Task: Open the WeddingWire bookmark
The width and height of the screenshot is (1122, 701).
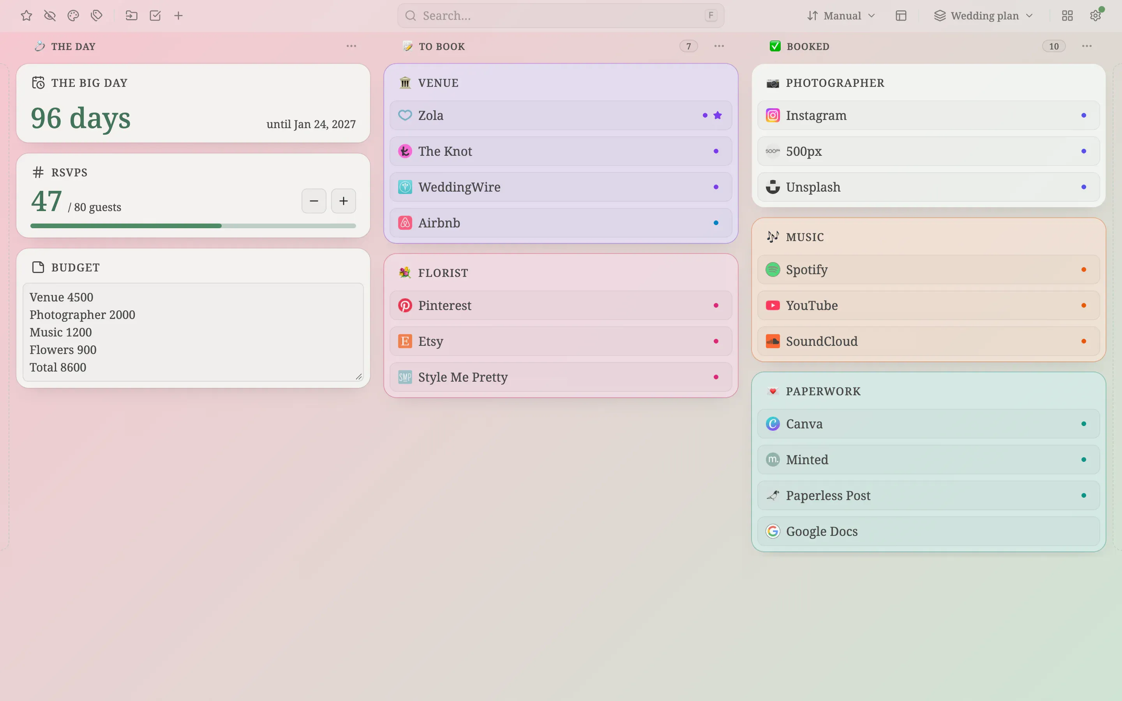Action: 561,187
